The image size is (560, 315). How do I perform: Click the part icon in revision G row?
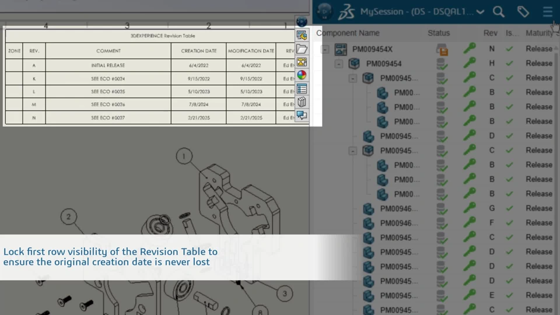pyautogui.click(x=368, y=209)
